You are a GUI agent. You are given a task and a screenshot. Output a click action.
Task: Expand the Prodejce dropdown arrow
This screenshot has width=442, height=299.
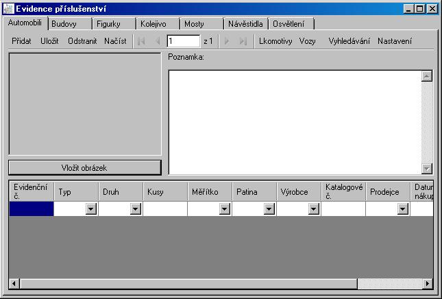(x=402, y=209)
